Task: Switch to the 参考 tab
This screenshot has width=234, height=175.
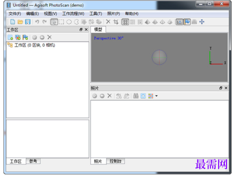Action: point(33,161)
